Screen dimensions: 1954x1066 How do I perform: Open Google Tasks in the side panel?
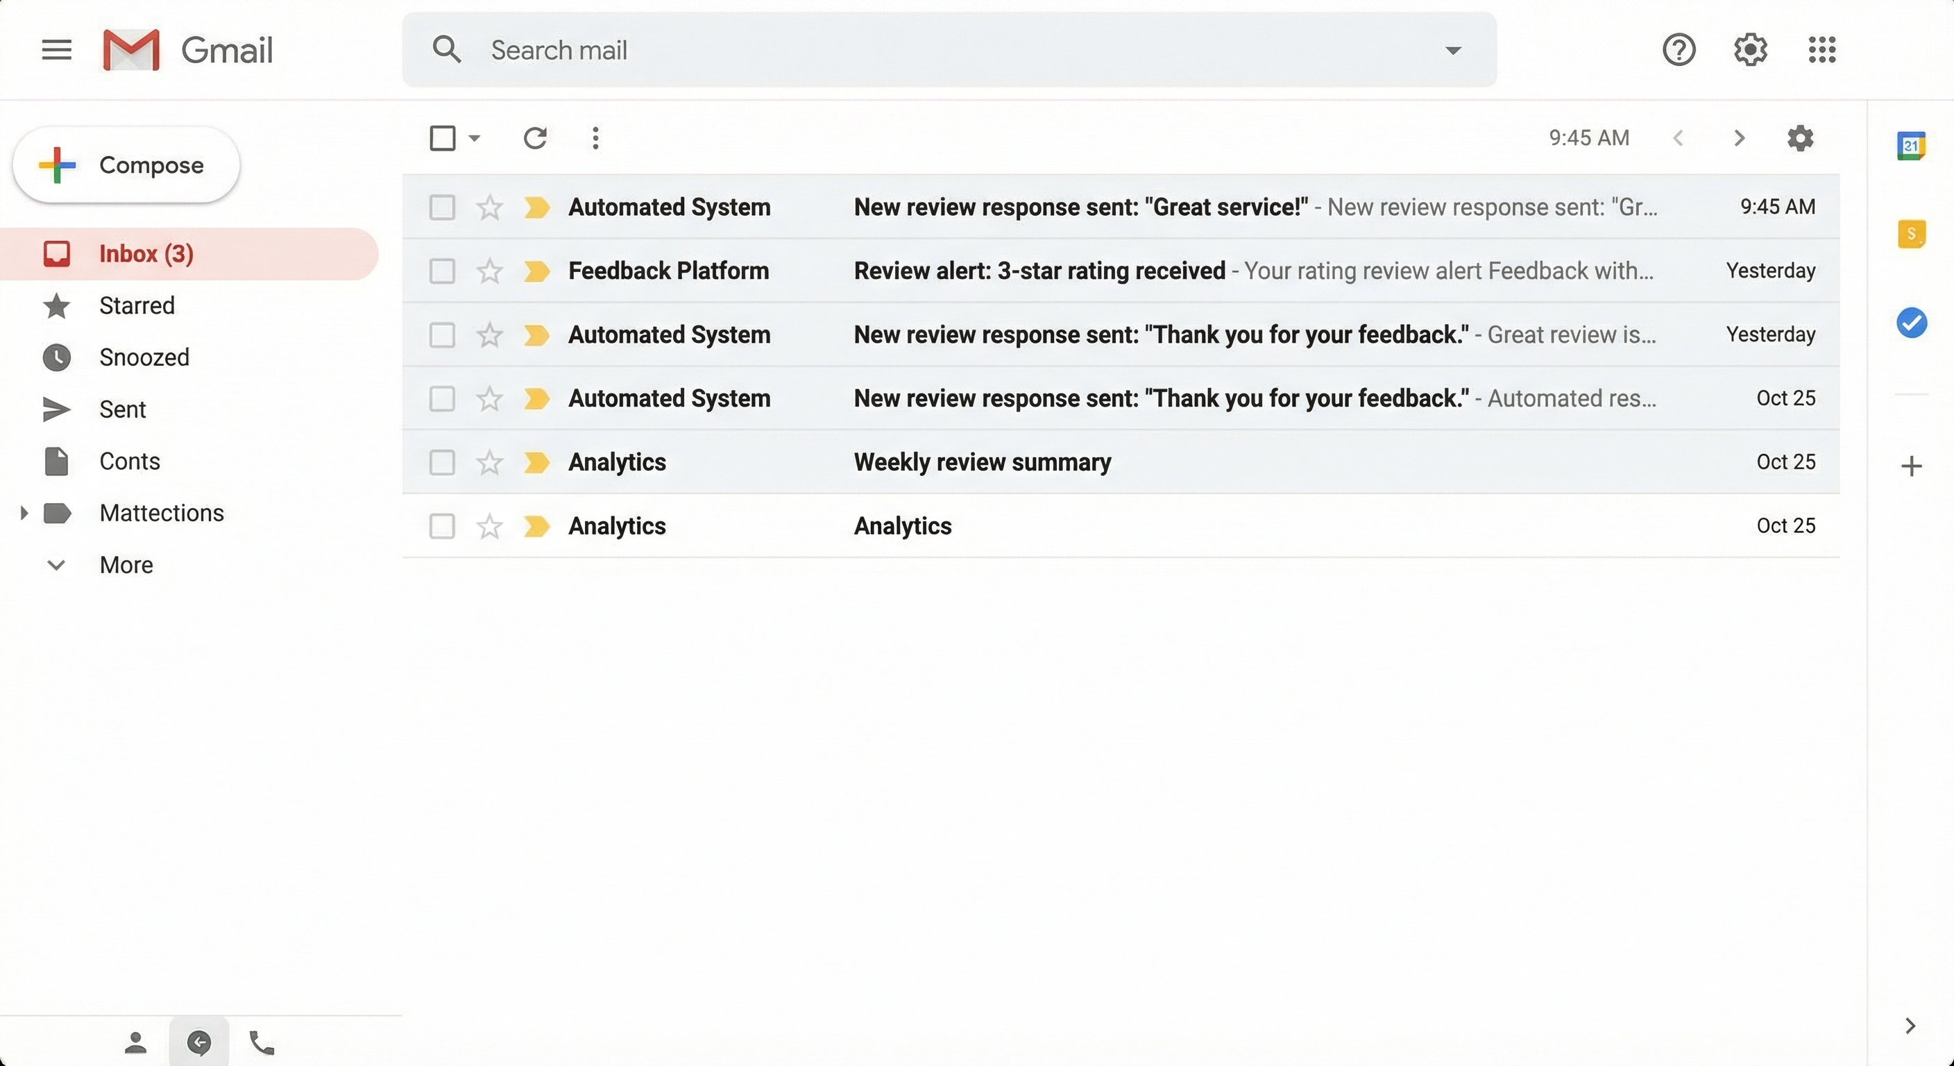1912,323
